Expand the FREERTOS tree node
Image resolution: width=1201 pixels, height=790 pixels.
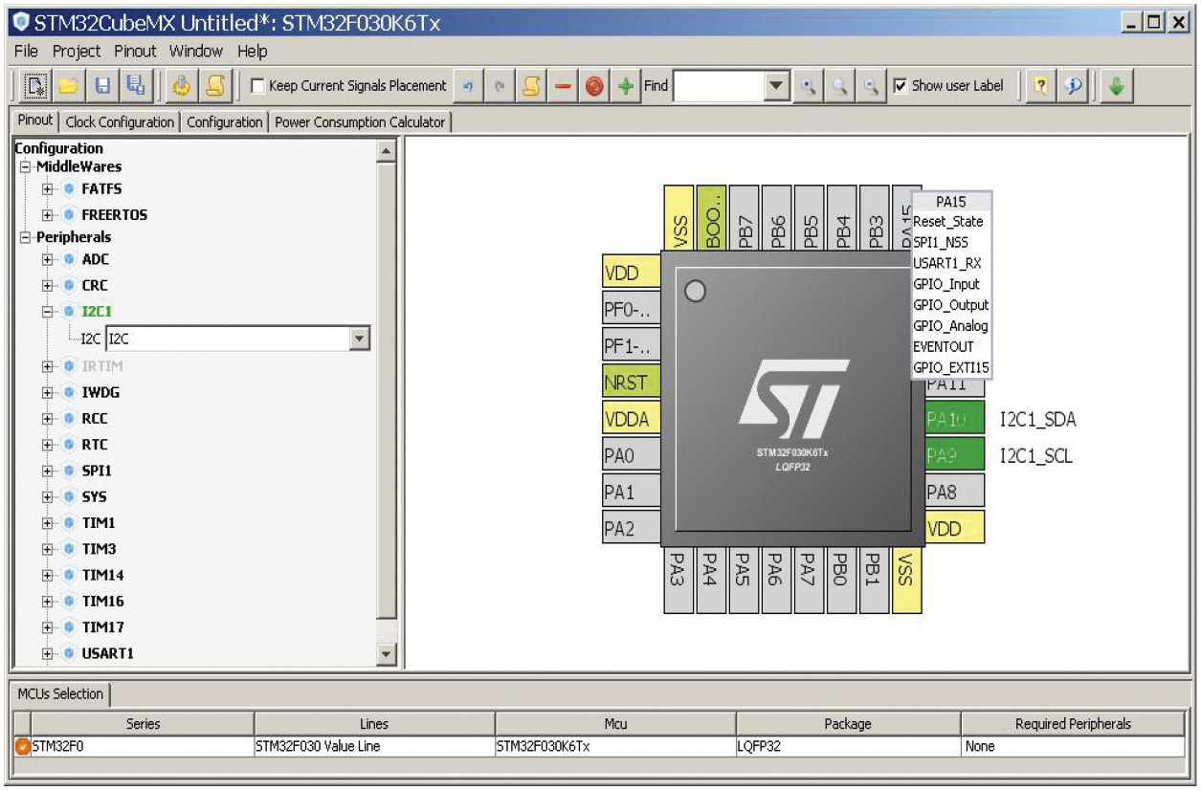[48, 215]
